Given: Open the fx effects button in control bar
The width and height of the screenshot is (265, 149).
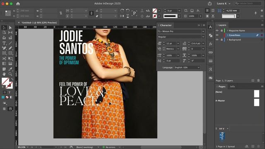Looking at the screenshot, I should coord(198,11).
